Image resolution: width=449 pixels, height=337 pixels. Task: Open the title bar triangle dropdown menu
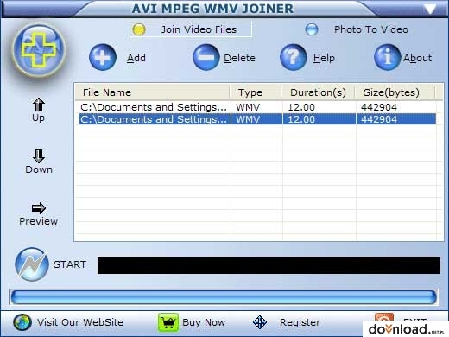430,9
